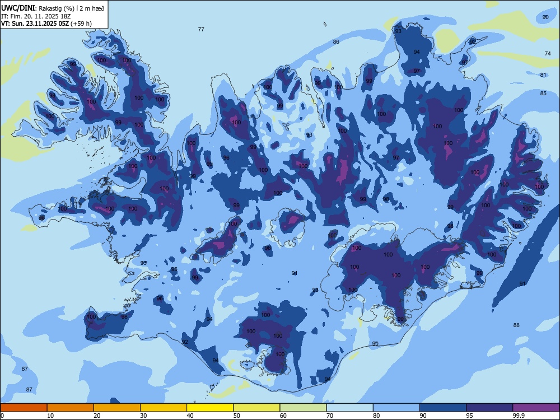This screenshot has width=560, height=420.
Task: Click the legend label '30'
Action: [x=143, y=416]
